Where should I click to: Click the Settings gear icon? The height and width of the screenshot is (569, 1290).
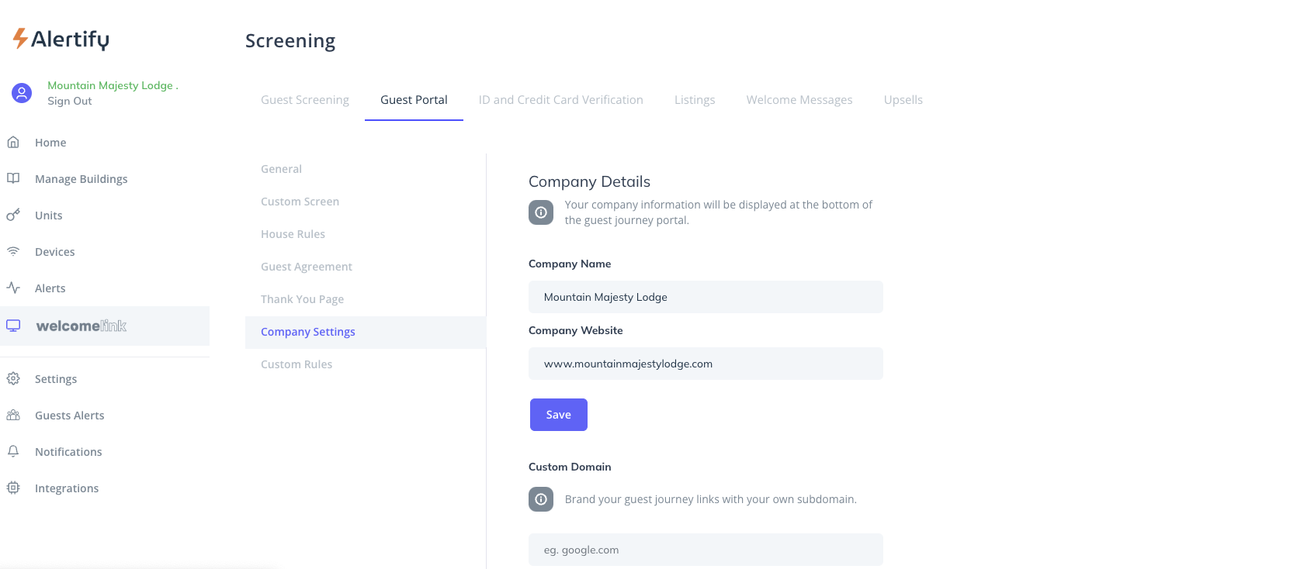(13, 378)
